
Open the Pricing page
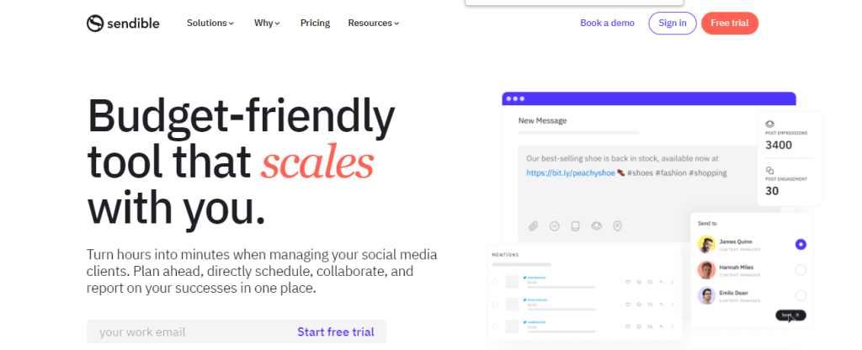(x=315, y=23)
